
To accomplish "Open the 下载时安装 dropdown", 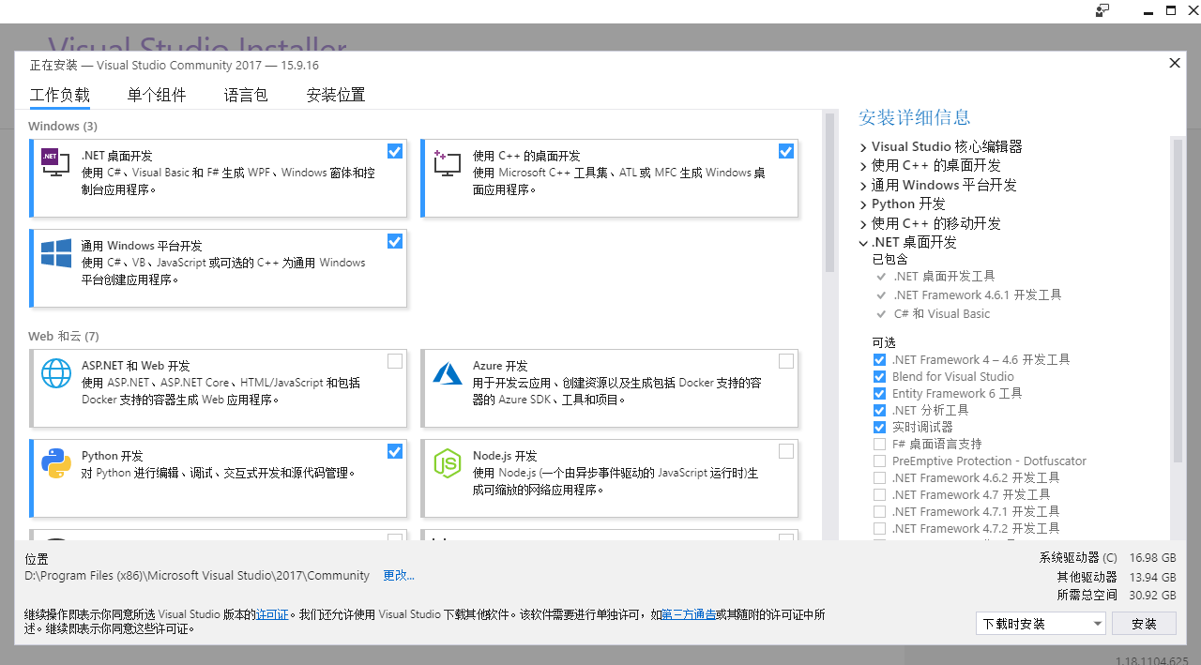I will pyautogui.click(x=1041, y=623).
